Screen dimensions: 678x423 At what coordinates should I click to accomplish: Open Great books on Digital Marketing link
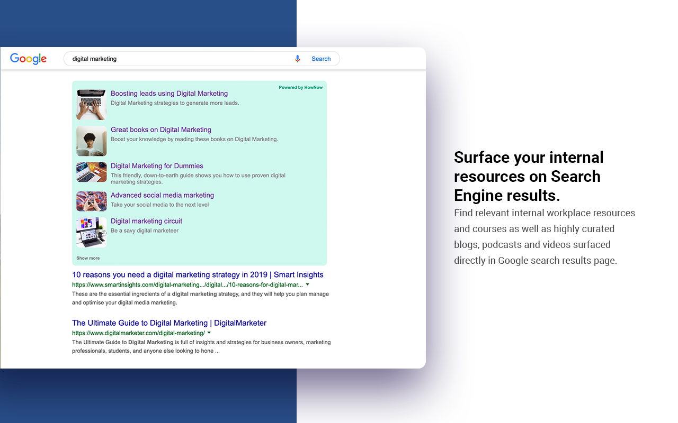161,130
